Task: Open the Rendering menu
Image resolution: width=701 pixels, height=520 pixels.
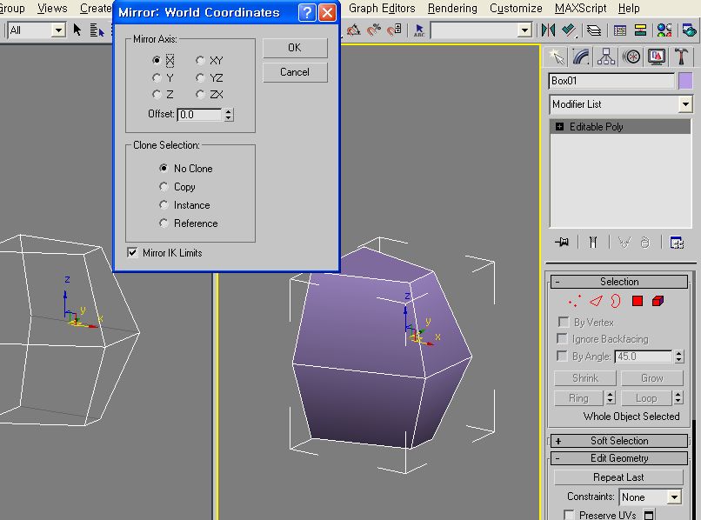Action: click(452, 8)
